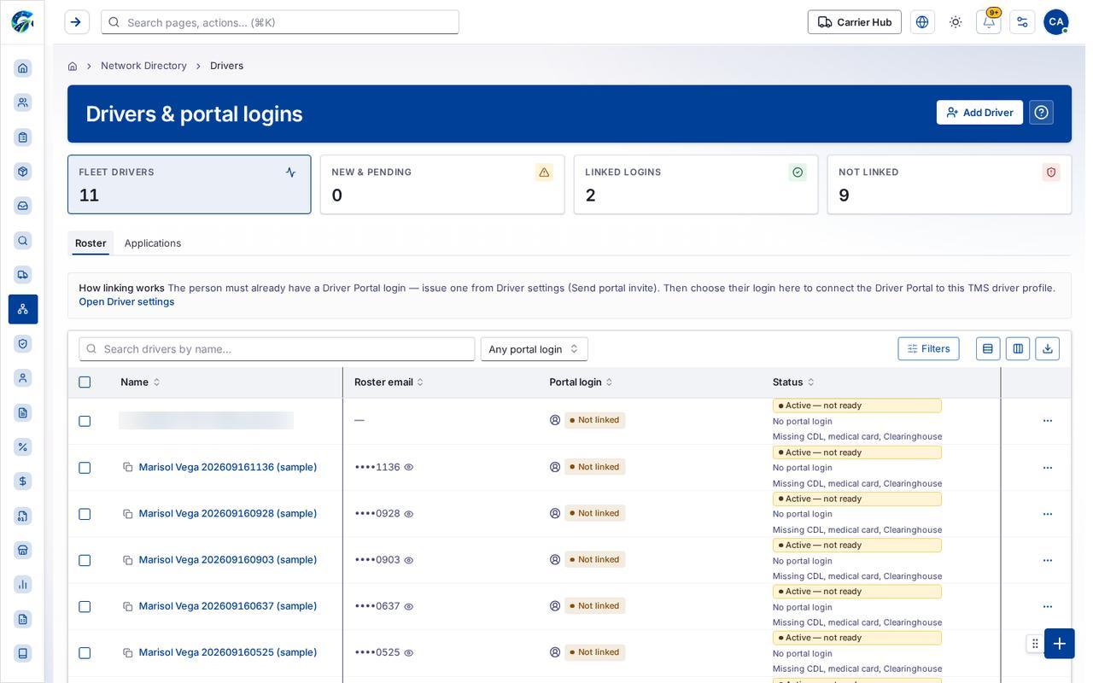1093x683 pixels.
Task: Click the export download icon
Action: [1047, 348]
